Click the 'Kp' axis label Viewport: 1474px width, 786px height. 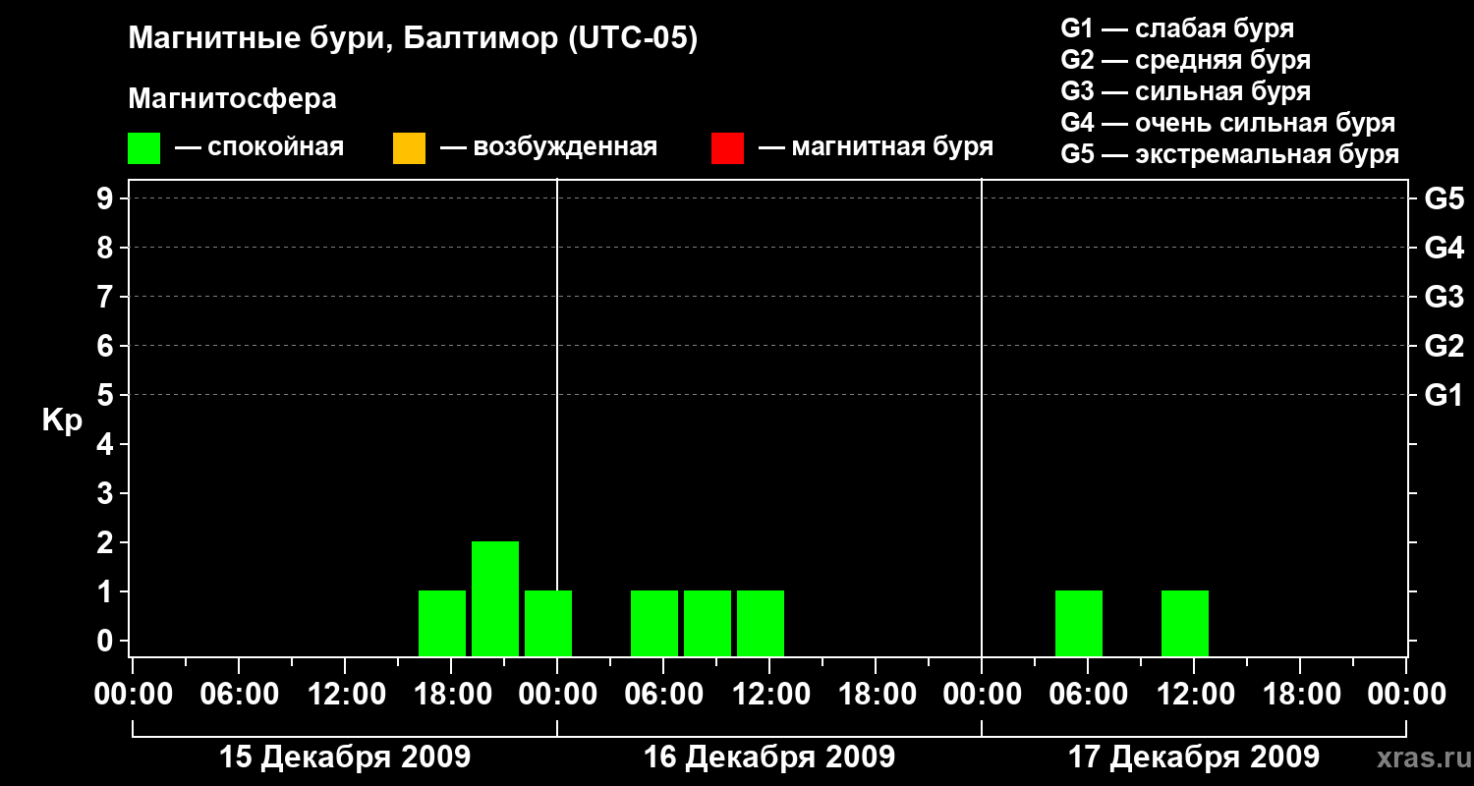pos(62,421)
